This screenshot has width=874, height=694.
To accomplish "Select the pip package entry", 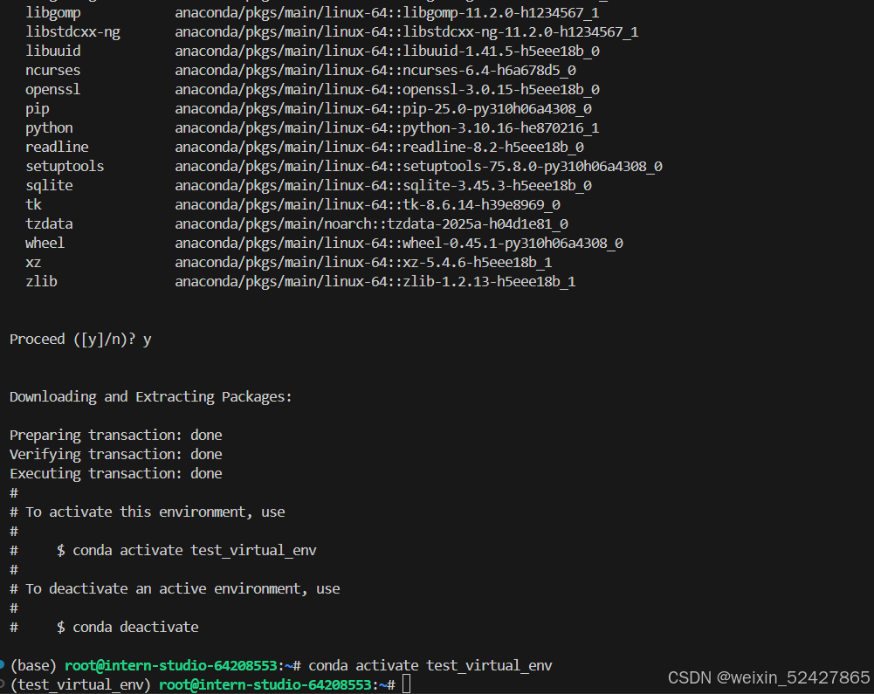I will pyautogui.click(x=37, y=108).
